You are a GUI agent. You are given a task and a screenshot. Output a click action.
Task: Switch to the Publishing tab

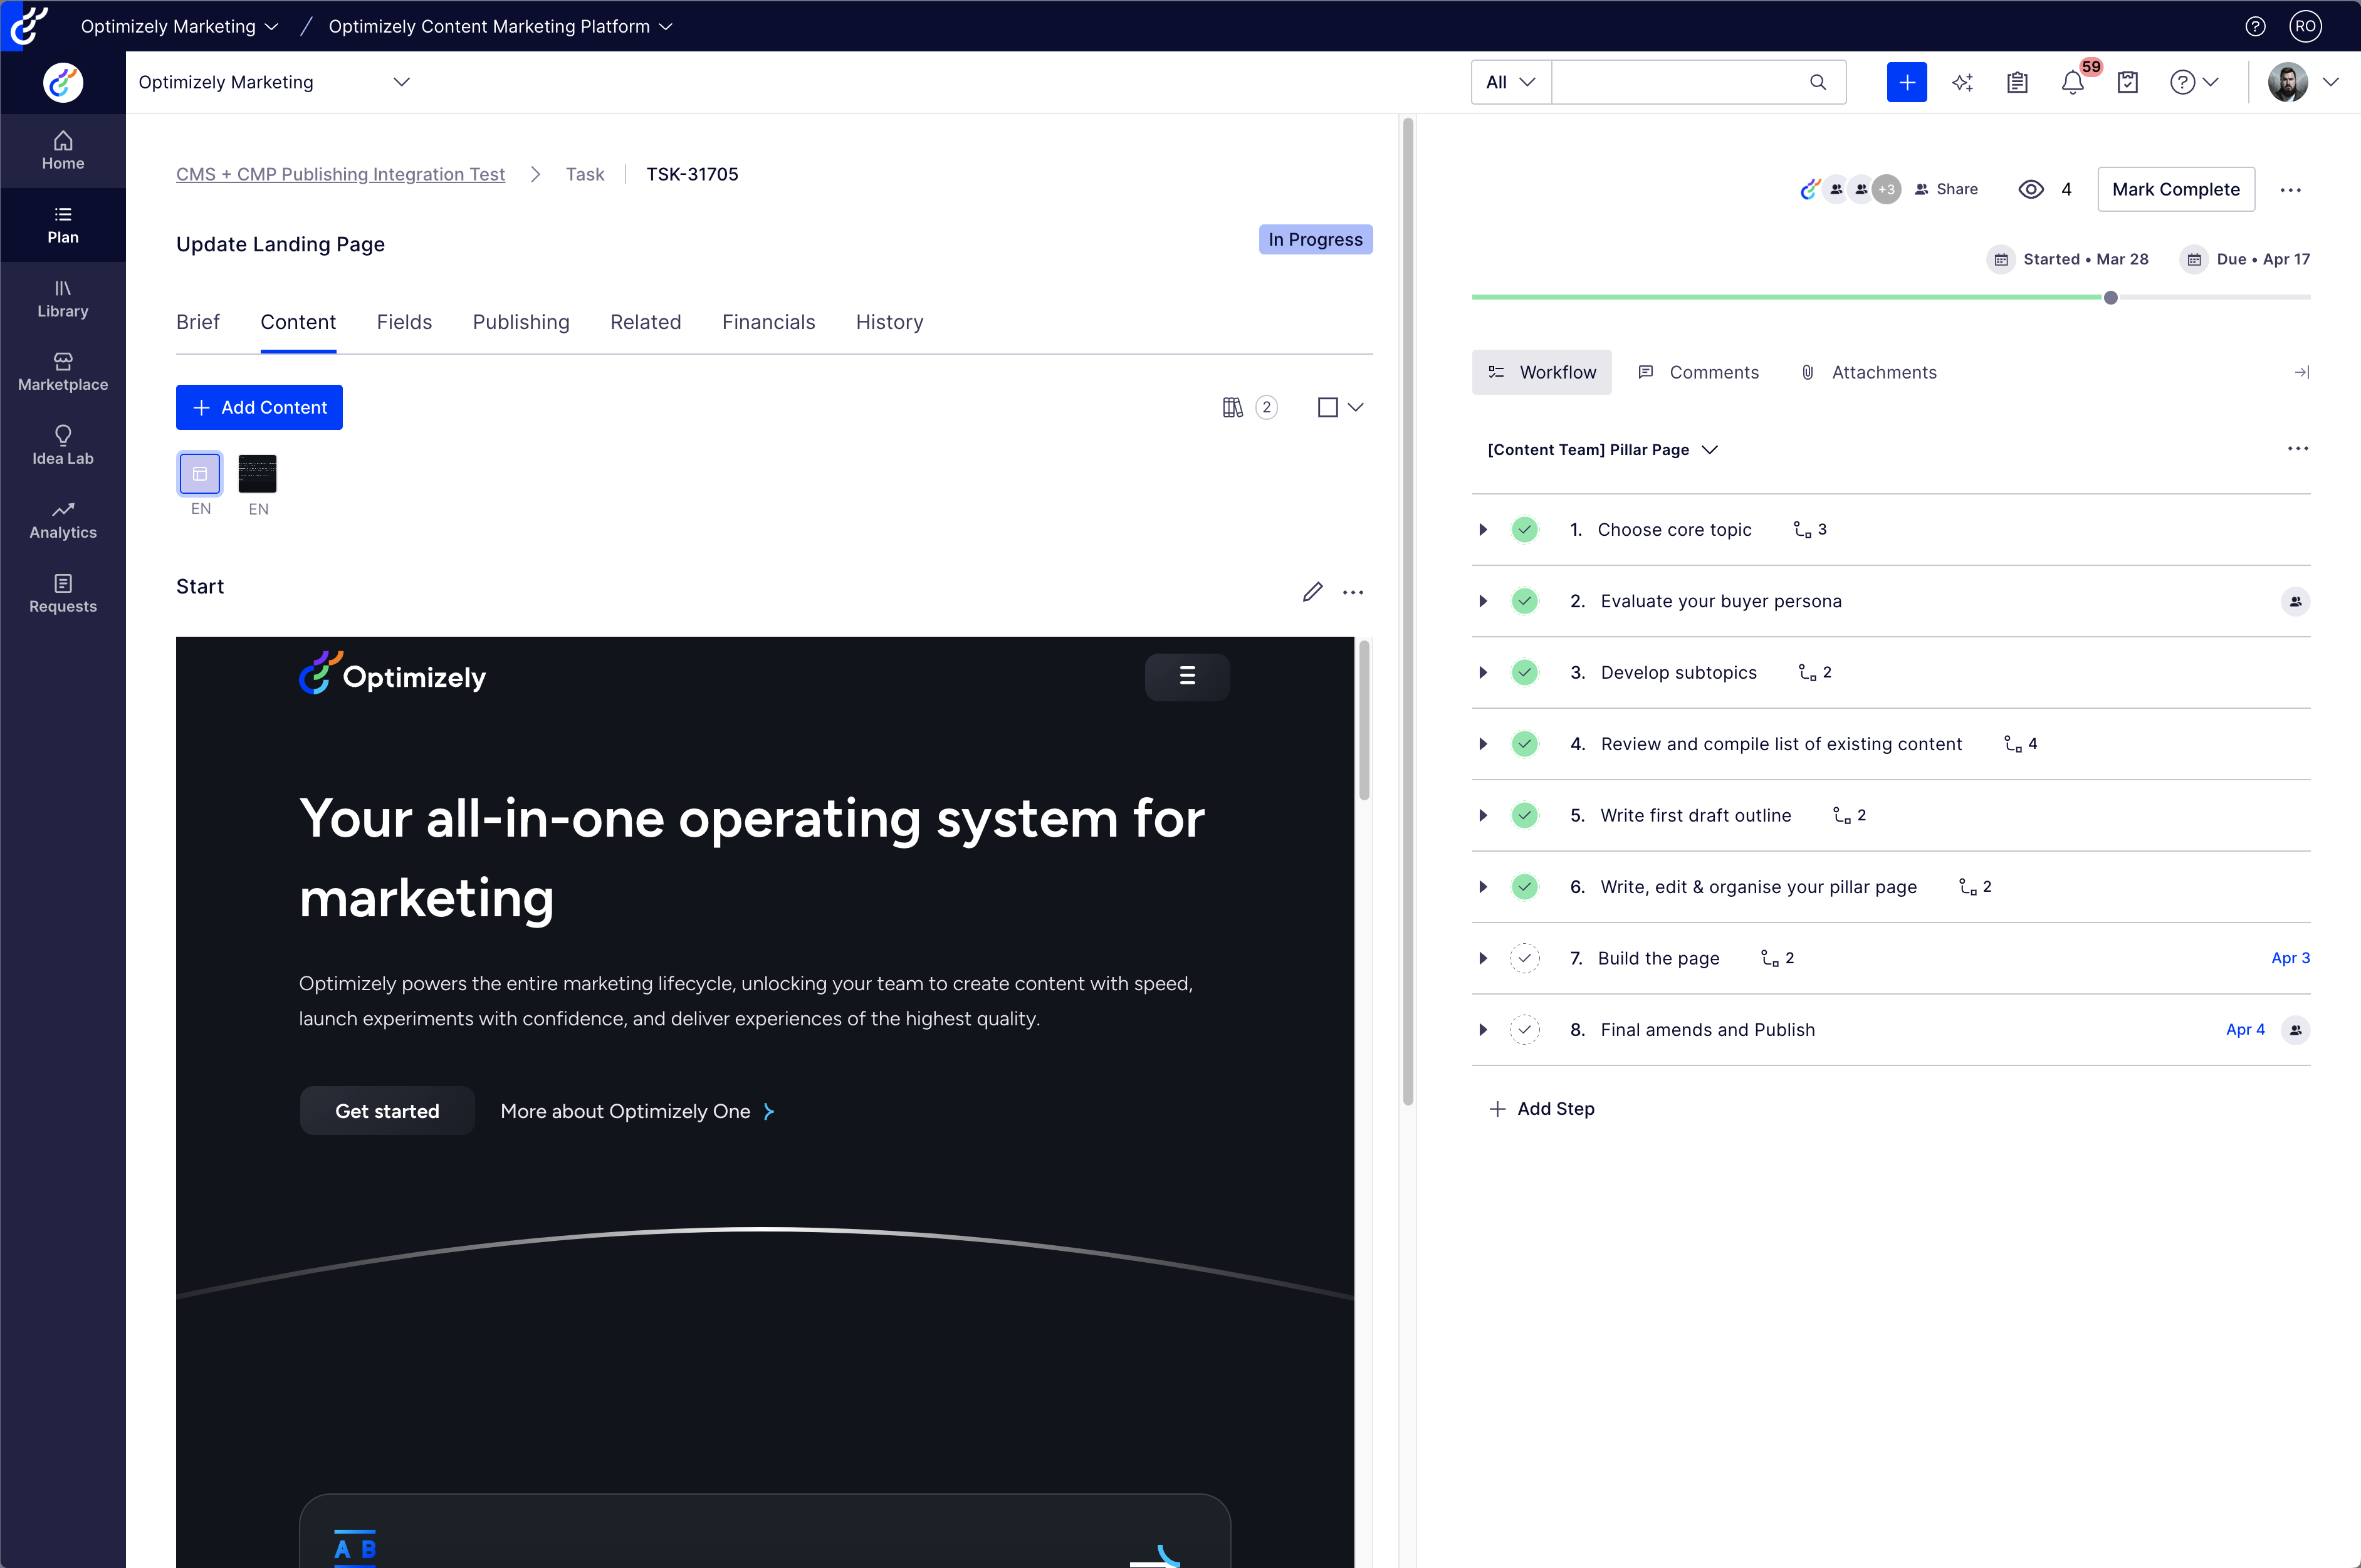521,322
